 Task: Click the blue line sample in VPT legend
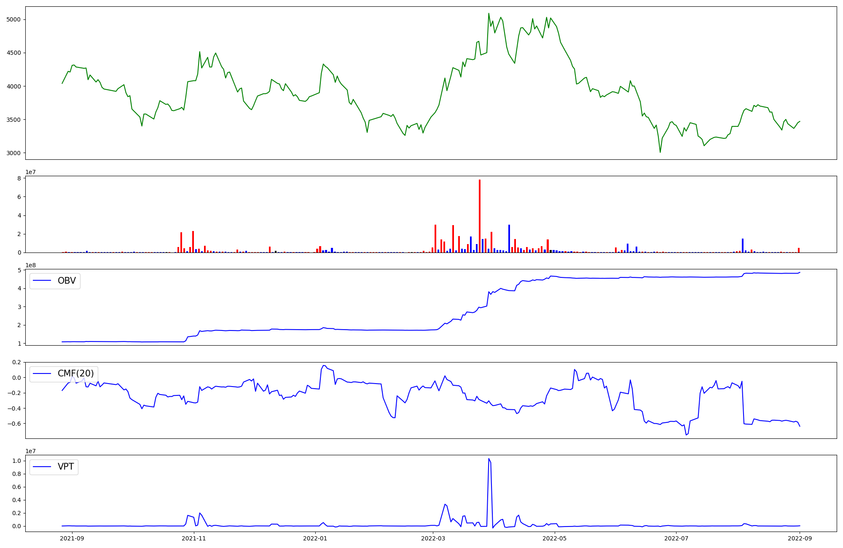coord(42,467)
